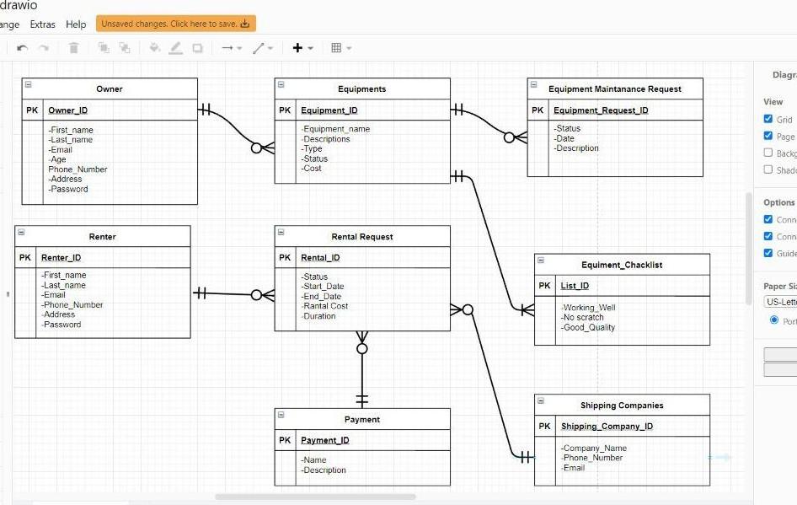The width and height of the screenshot is (797, 505).
Task: Select the Fill Color icon
Action: click(155, 48)
